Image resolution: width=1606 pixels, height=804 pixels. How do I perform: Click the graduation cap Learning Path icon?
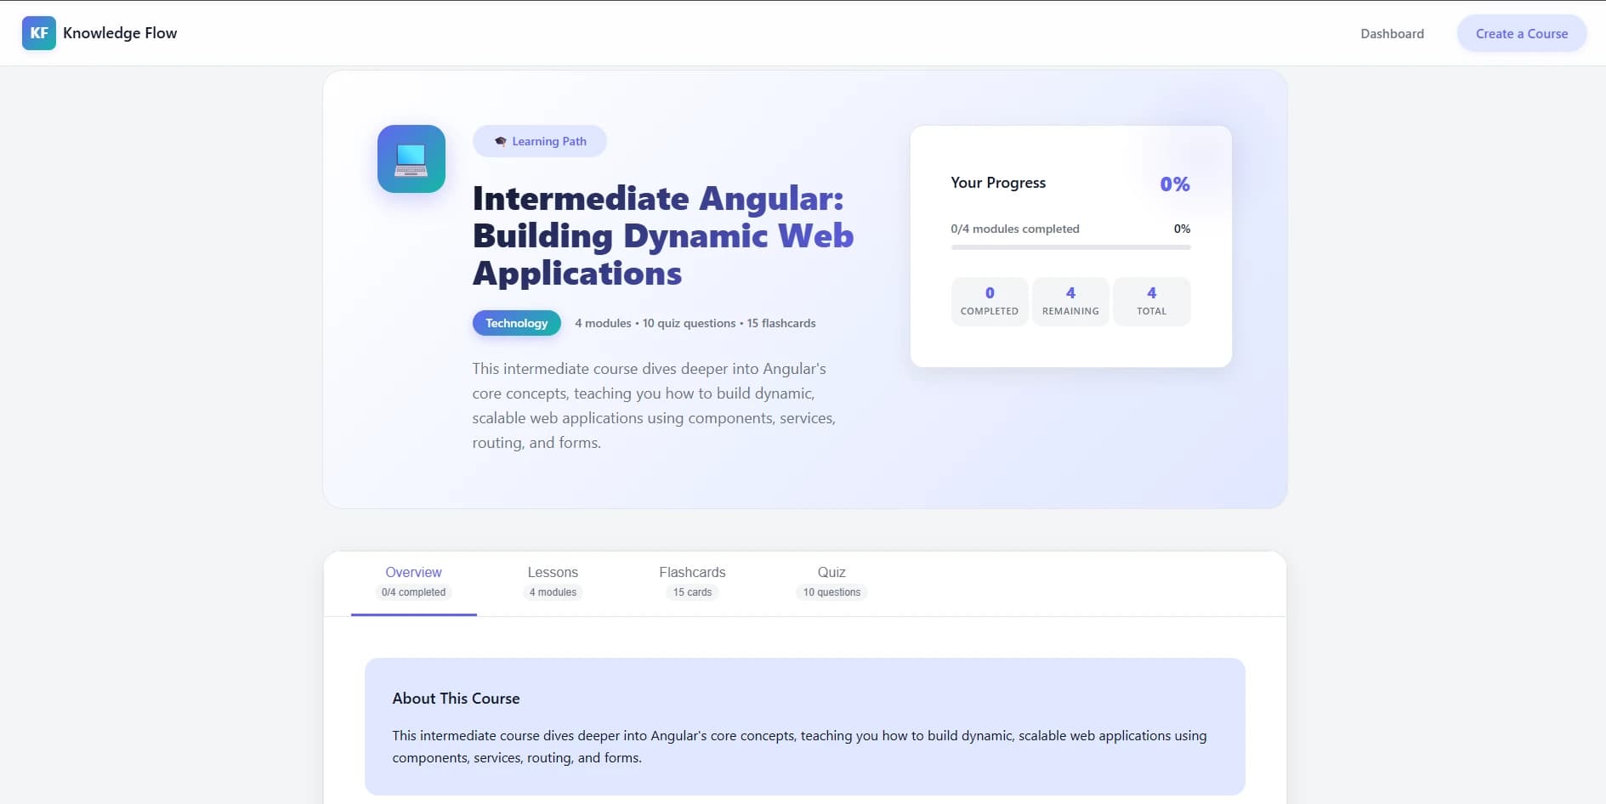(500, 141)
